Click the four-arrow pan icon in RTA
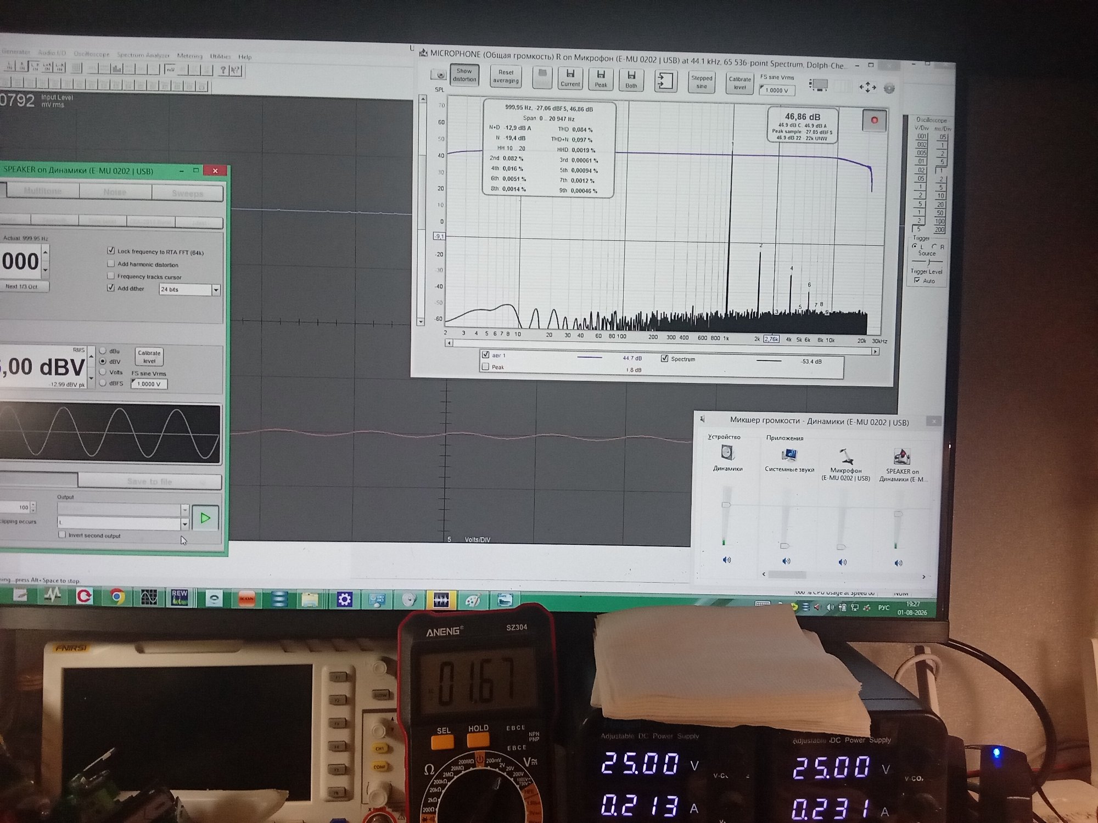The image size is (1098, 823). coord(867,87)
